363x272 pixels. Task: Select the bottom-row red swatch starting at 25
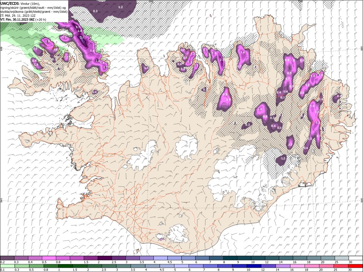(341, 266)
